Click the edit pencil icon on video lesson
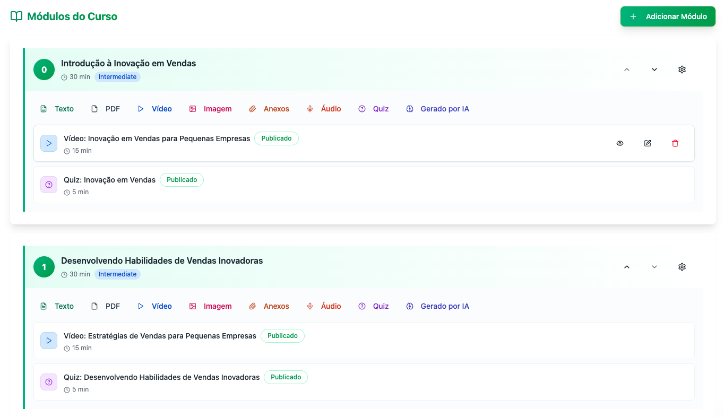724x417 pixels. pyautogui.click(x=648, y=143)
